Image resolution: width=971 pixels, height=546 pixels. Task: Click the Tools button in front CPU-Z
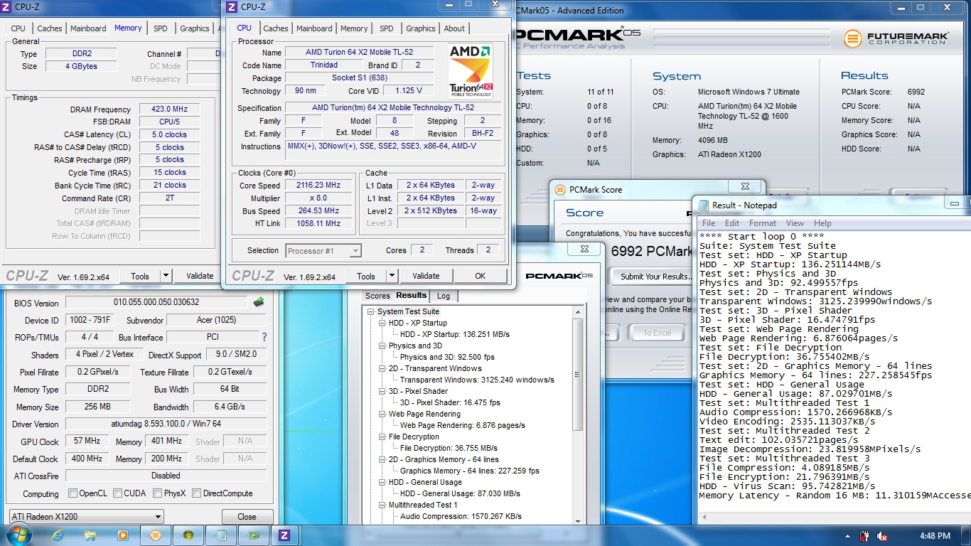366,276
